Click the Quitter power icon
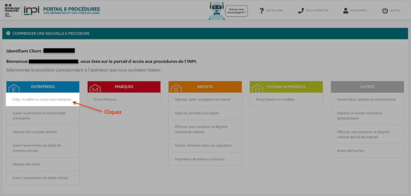Screen dimensions: 411x196 385,10
